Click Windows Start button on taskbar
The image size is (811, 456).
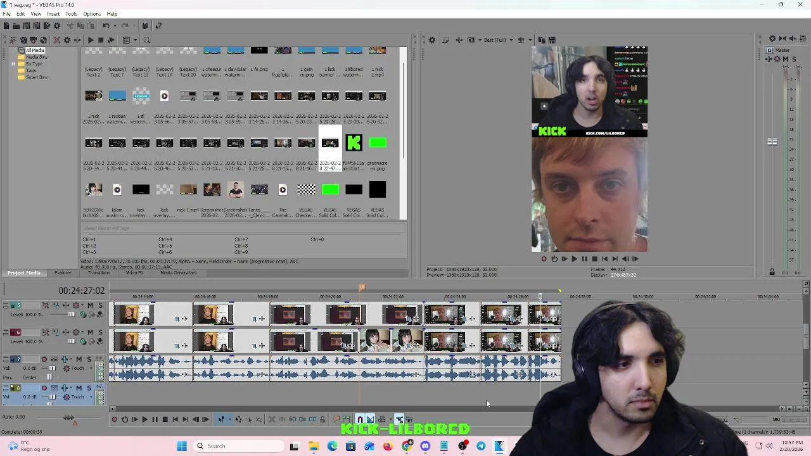182,446
